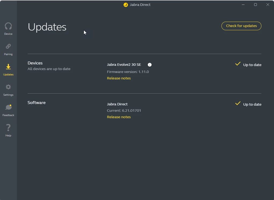Show info for Jabra Evolve2 30 SE
Viewport: 274px width, 200px height.
click(x=150, y=65)
